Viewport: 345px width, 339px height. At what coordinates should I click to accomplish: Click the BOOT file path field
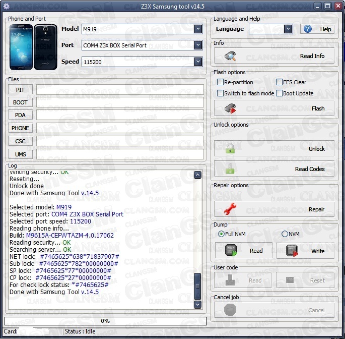(120, 102)
